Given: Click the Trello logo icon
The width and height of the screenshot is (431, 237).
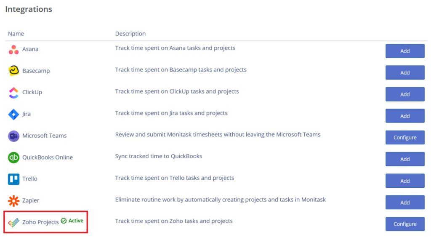Looking at the screenshot, I should click(13, 179).
